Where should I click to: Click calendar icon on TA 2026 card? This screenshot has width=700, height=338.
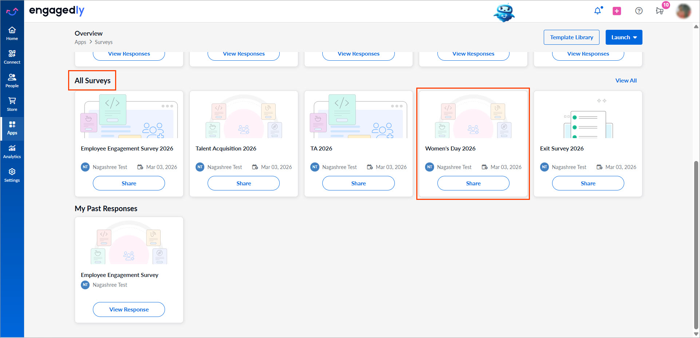coord(370,167)
